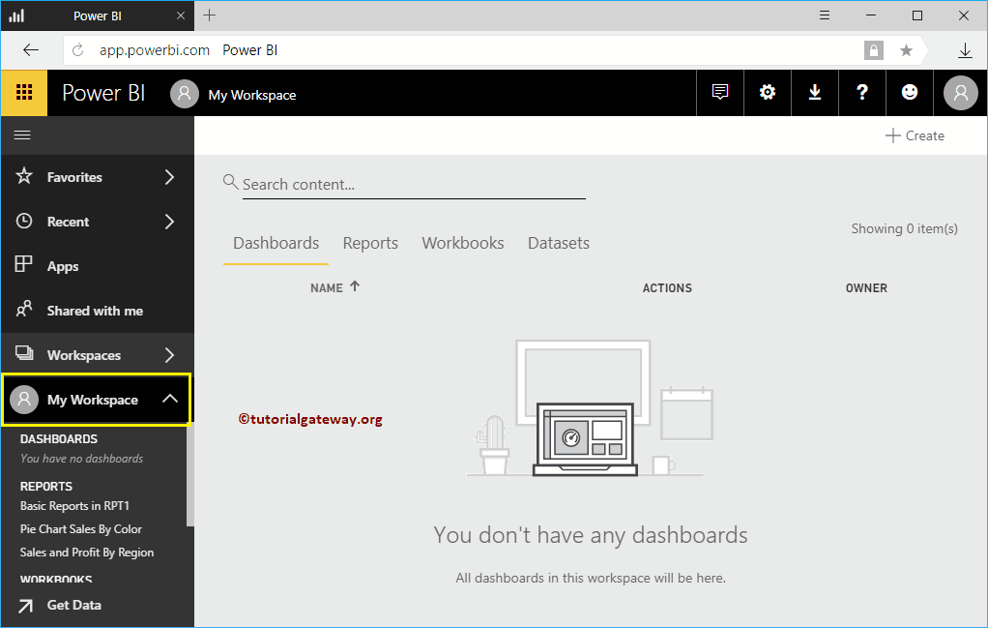
Task: Click the download arrow in Power BI header
Action: pos(815,93)
